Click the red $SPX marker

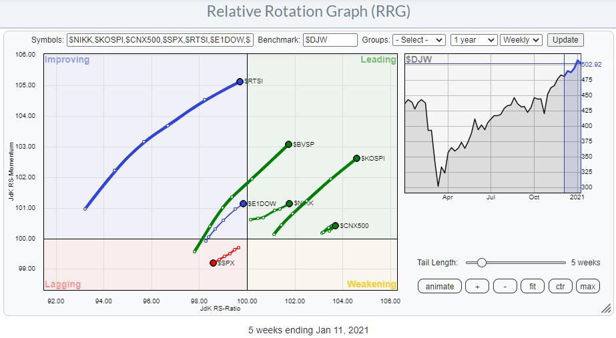tap(214, 263)
